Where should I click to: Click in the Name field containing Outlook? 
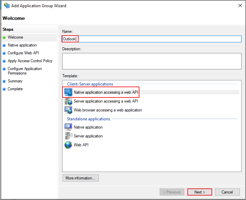[152, 39]
